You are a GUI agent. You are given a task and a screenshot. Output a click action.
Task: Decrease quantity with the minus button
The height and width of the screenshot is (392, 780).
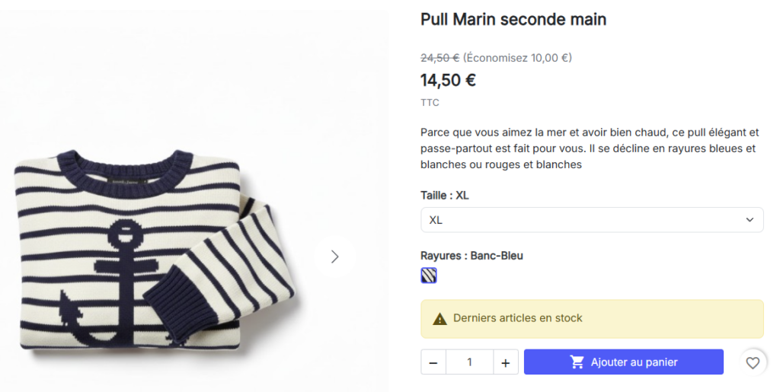point(433,362)
